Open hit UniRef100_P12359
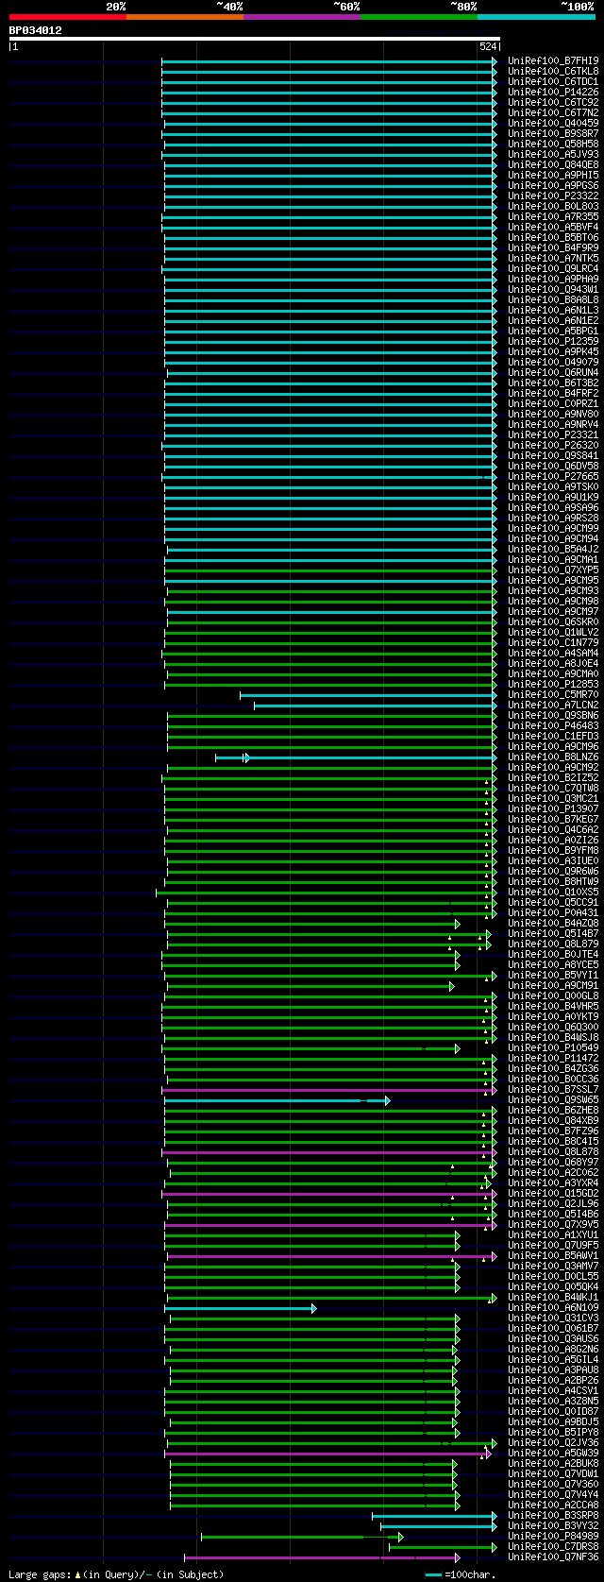Image resolution: width=604 pixels, height=1582 pixels. [x=553, y=341]
